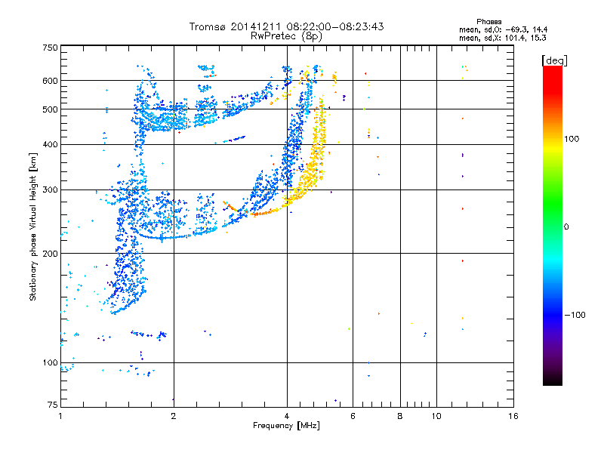The height and width of the screenshot is (453, 604).
Task: Click the "Phases" header above the statistics
Action: pyautogui.click(x=488, y=22)
